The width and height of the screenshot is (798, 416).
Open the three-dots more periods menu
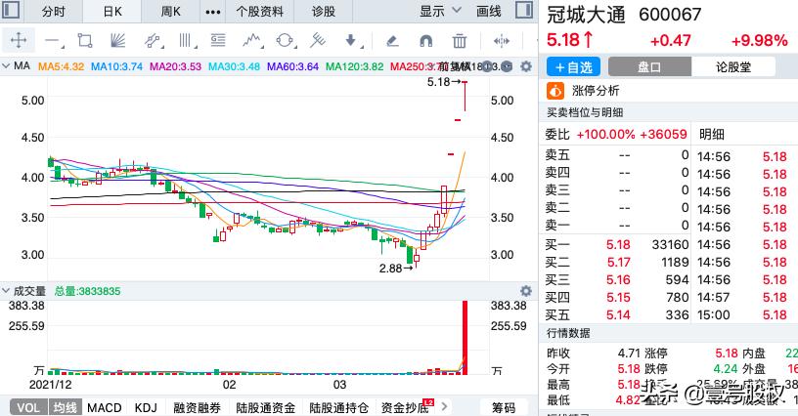[x=213, y=12]
